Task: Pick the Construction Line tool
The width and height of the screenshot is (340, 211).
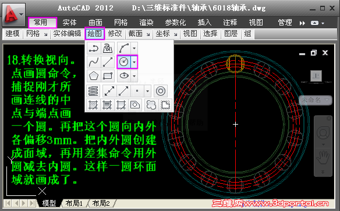Action: tap(109, 91)
